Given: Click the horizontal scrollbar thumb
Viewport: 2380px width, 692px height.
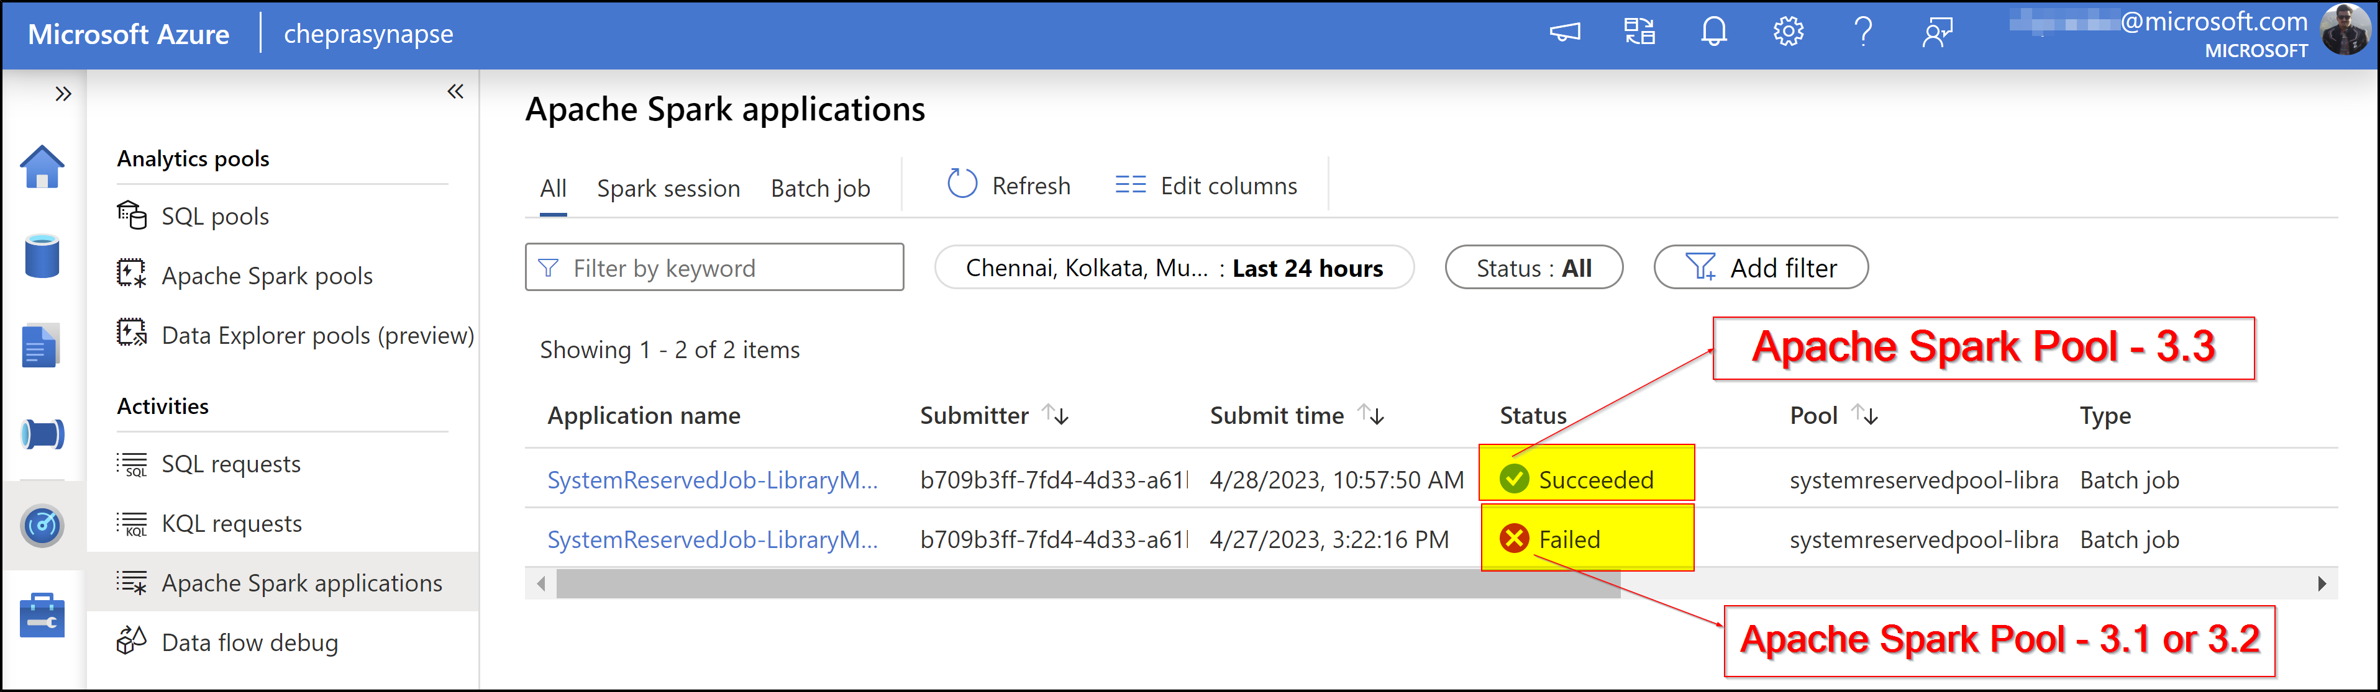Looking at the screenshot, I should pyautogui.click(x=1088, y=583).
